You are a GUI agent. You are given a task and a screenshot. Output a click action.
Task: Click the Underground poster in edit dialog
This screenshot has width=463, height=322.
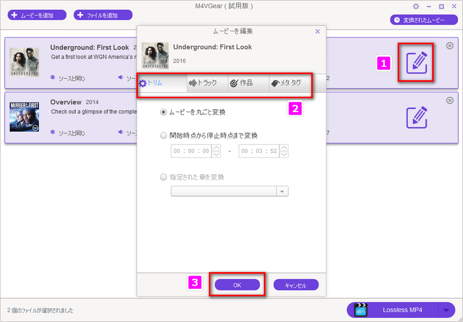pyautogui.click(x=155, y=56)
